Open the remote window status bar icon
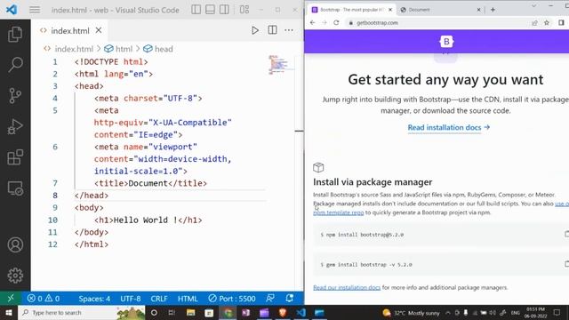Screen dimensions: 569x320 pyautogui.click(x=11, y=299)
